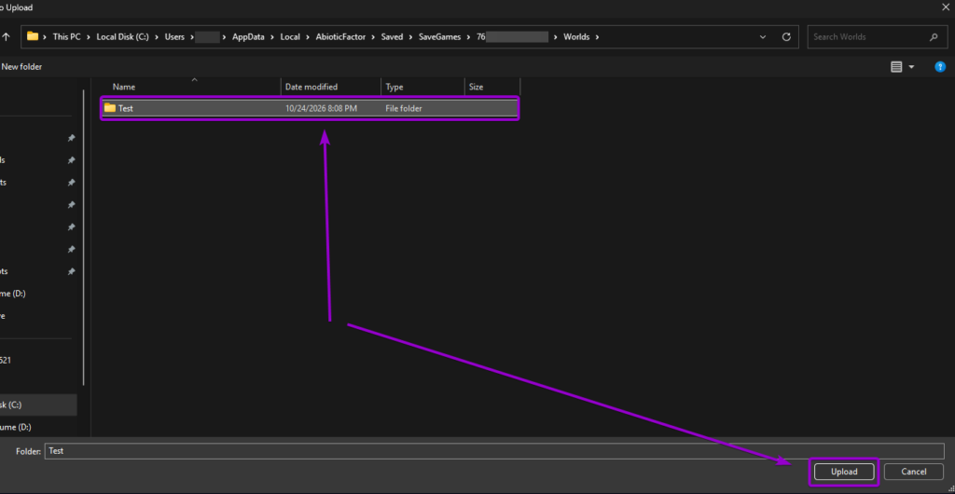Select the highlighted (C:) drive in sidebar
Screen dimensions: 955x494
[x=37, y=405]
